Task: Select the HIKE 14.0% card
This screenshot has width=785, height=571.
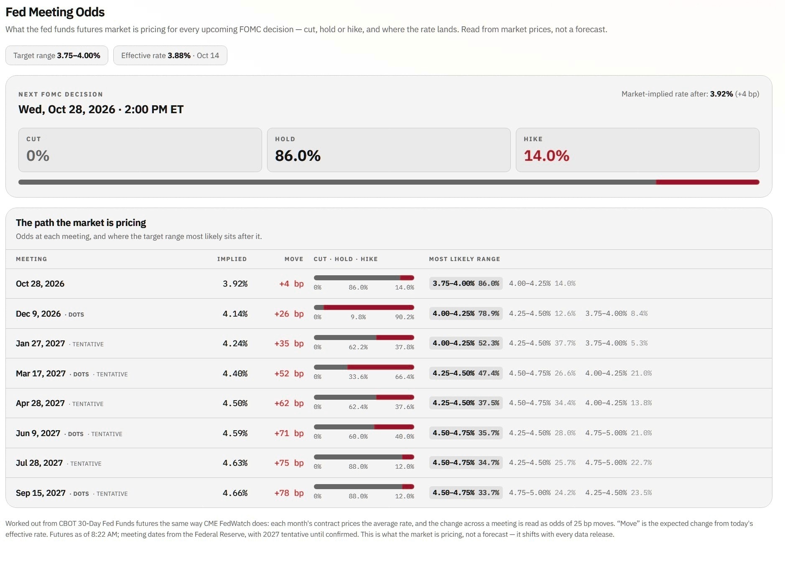Action: 637,150
